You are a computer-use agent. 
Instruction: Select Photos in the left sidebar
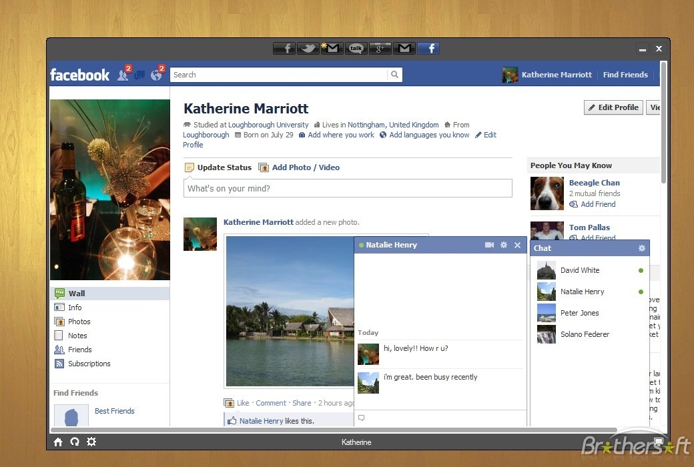click(79, 322)
